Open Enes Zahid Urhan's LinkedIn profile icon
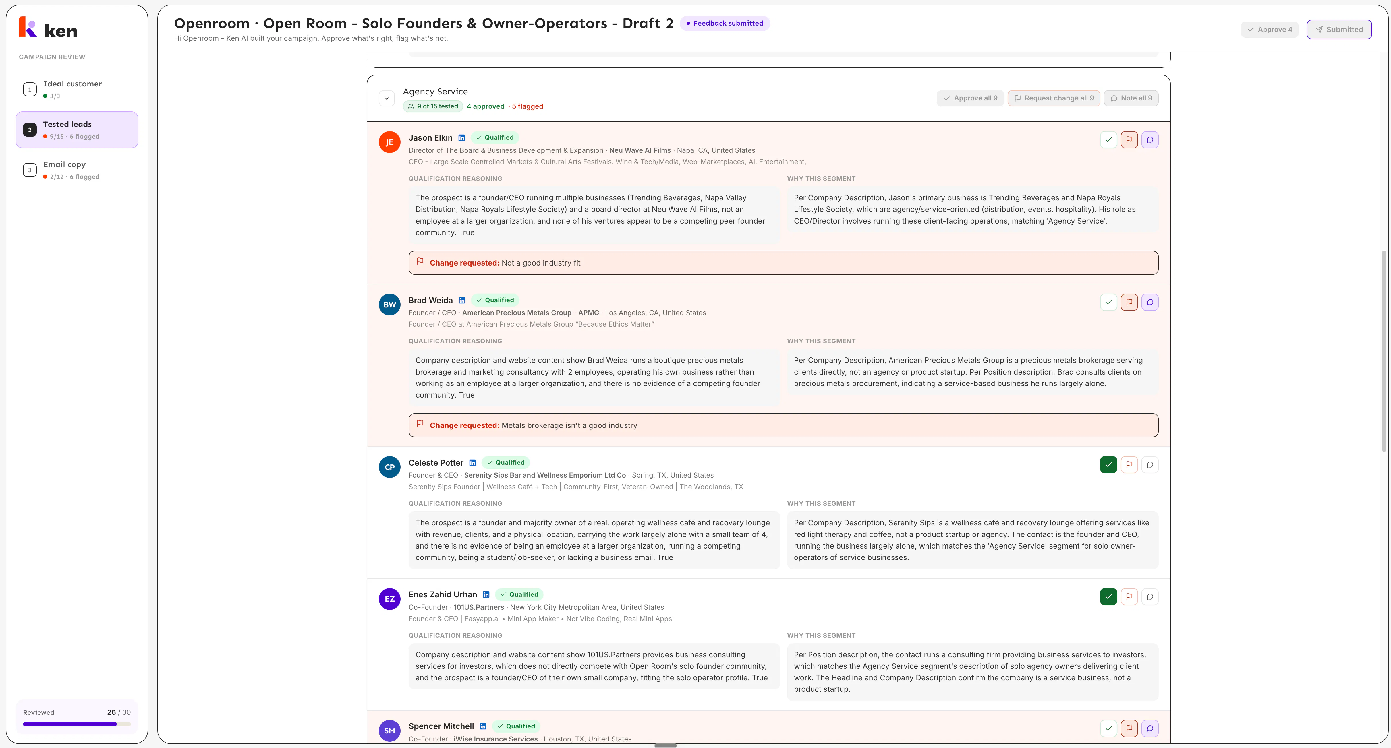 click(x=486, y=595)
